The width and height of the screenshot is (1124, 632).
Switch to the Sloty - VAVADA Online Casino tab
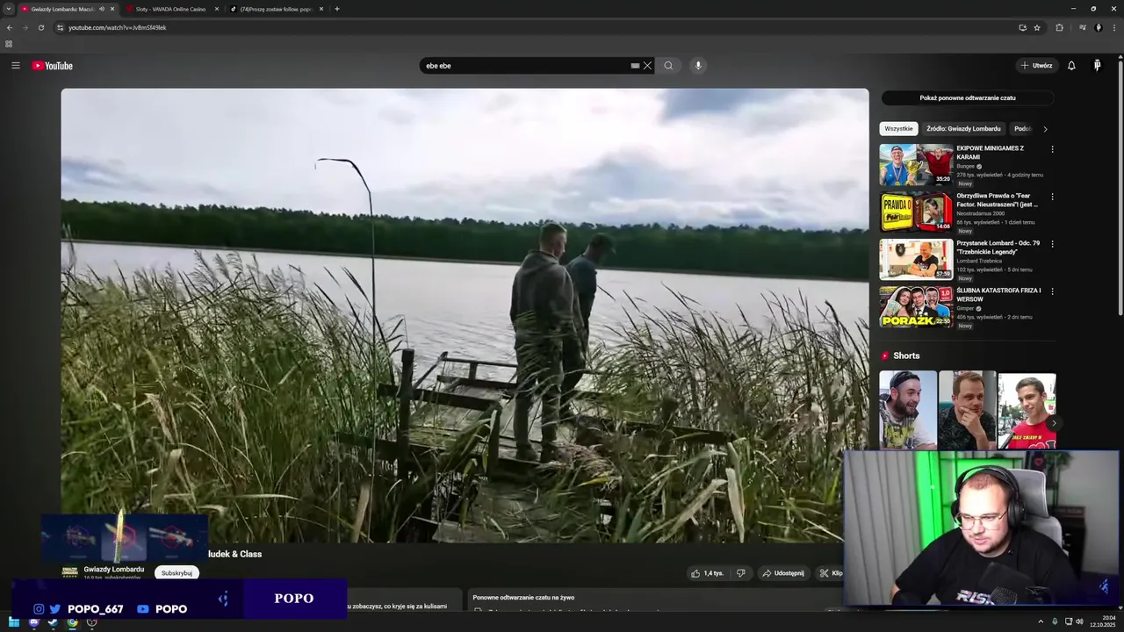[170, 9]
